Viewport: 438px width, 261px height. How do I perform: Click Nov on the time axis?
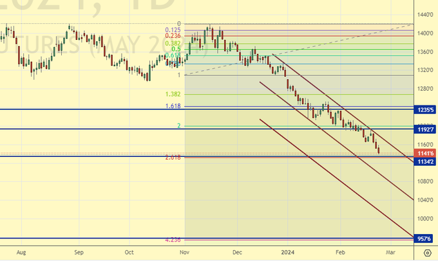tap(184, 254)
